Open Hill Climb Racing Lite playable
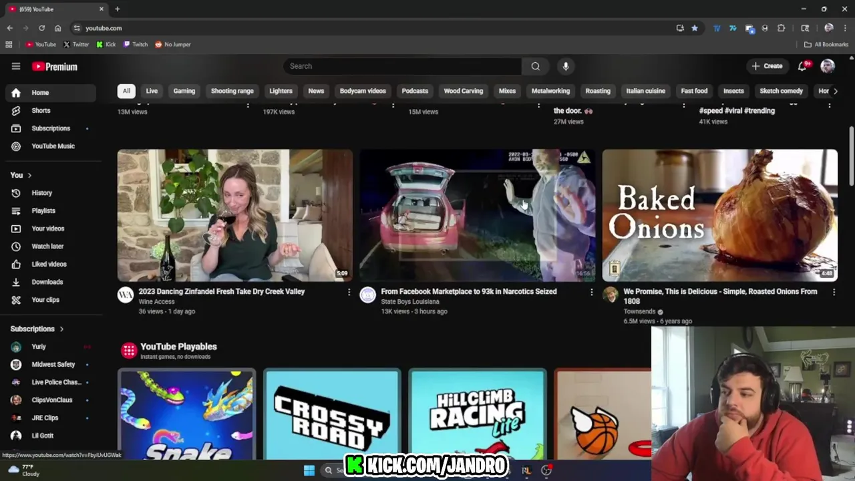Viewport: 855px width, 481px height. click(x=478, y=414)
